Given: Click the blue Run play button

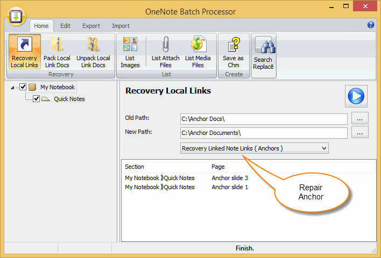Looking at the screenshot, I should tap(356, 96).
